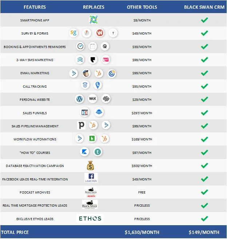This screenshot has height=239, width=227.
Task: Click the money bag icon
Action: coord(91,166)
